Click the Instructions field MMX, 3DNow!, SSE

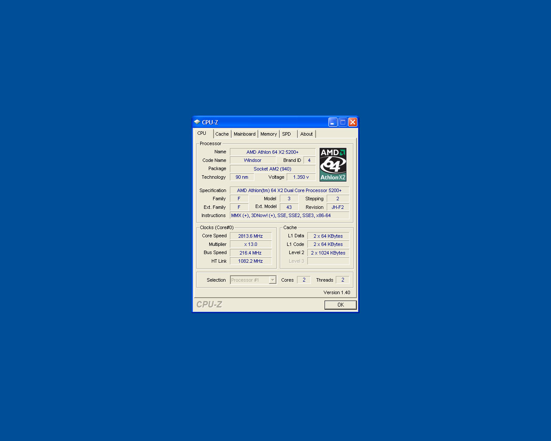289,215
